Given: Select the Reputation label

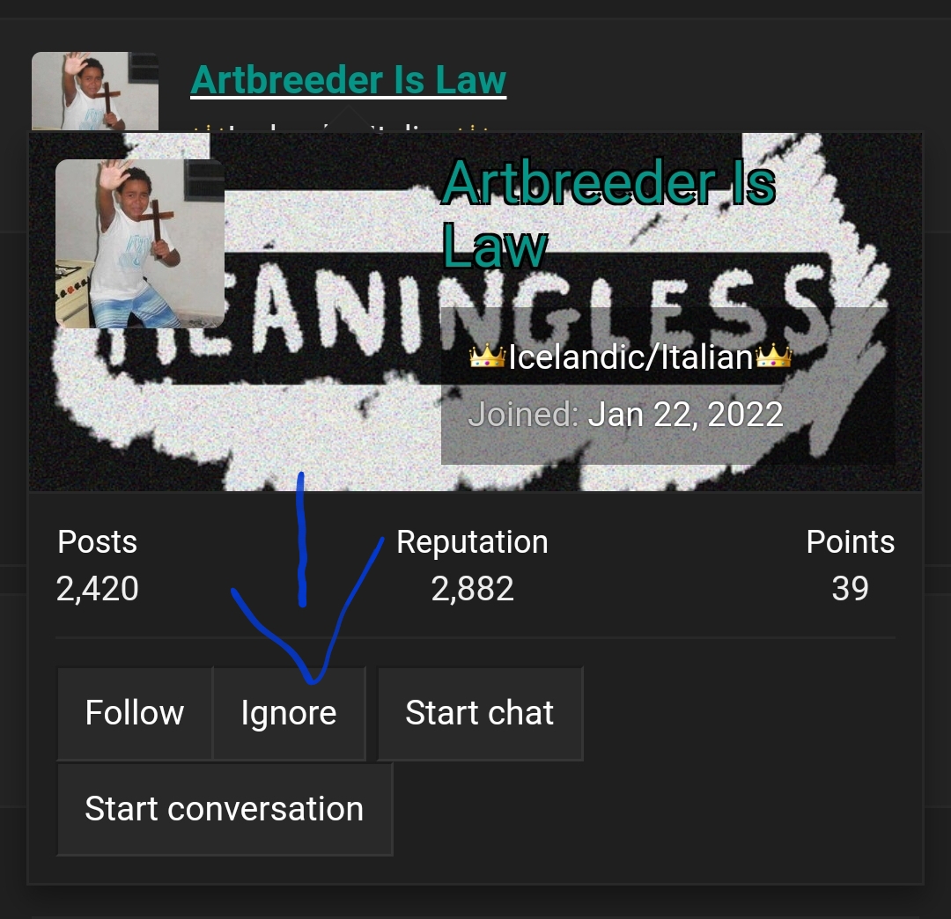Looking at the screenshot, I should click(473, 541).
